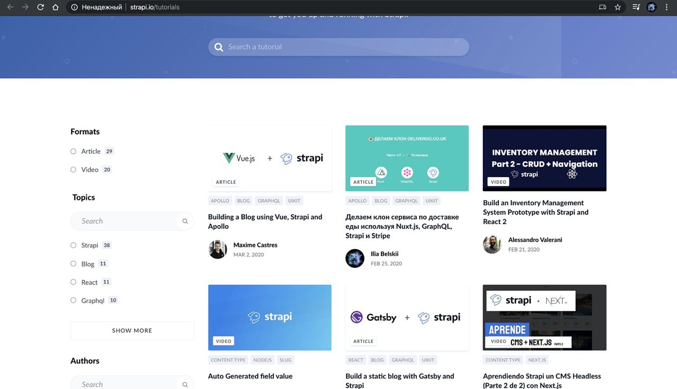Image resolution: width=677 pixels, height=389 pixels.
Task: Reload the page with refresh icon
Action: [x=40, y=7]
